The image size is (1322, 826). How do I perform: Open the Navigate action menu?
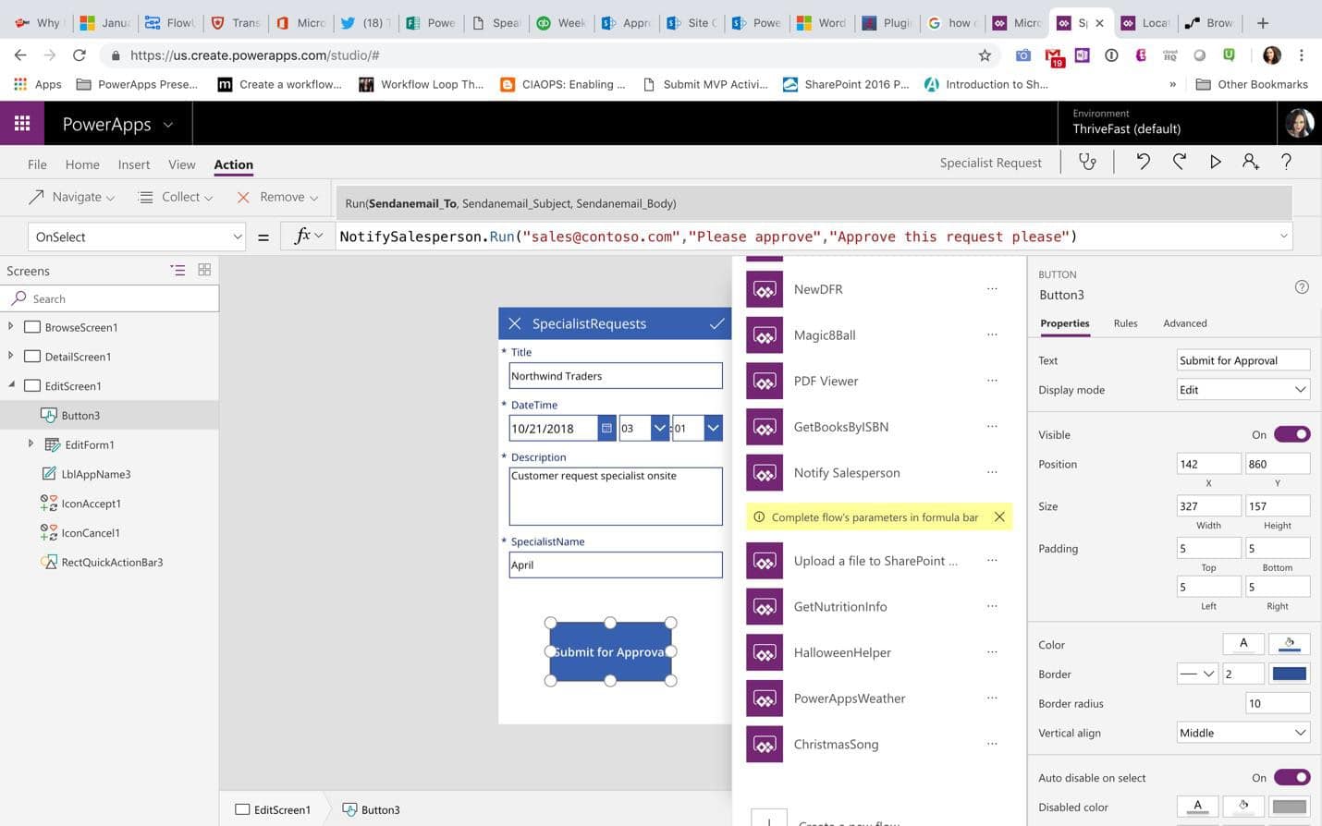point(71,197)
